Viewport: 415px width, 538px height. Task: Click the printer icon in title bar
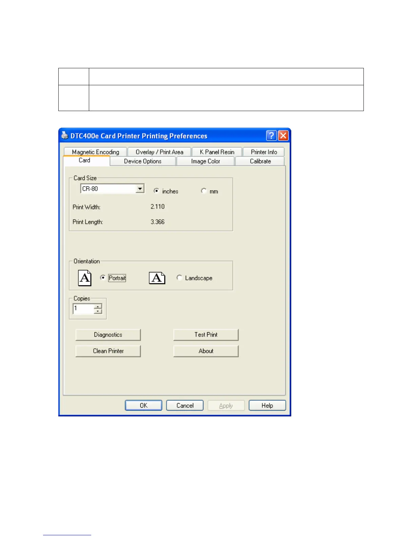click(x=64, y=136)
